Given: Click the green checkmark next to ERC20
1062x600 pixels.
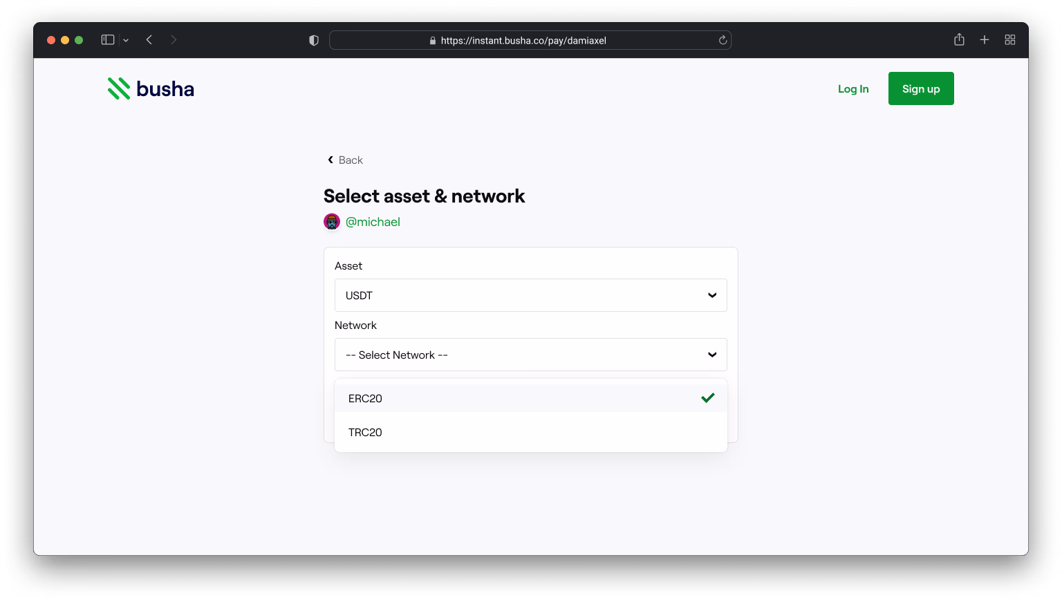Looking at the screenshot, I should (708, 397).
